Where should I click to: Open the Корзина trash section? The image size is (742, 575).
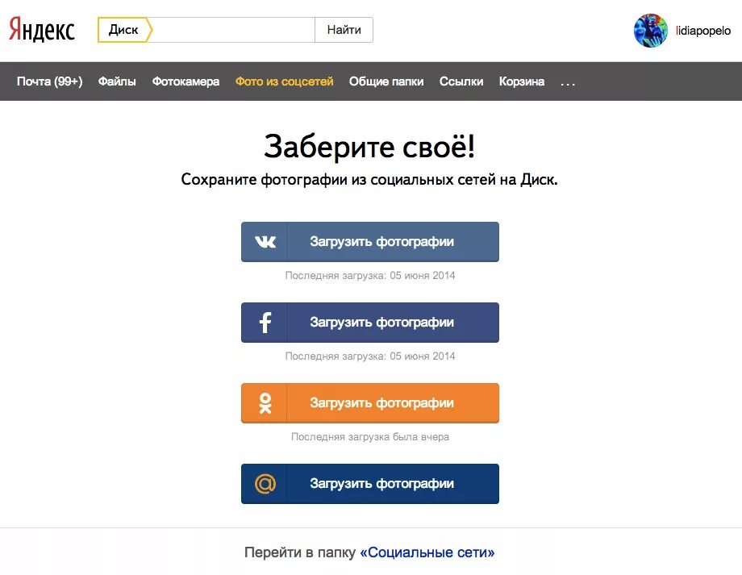[x=522, y=81]
